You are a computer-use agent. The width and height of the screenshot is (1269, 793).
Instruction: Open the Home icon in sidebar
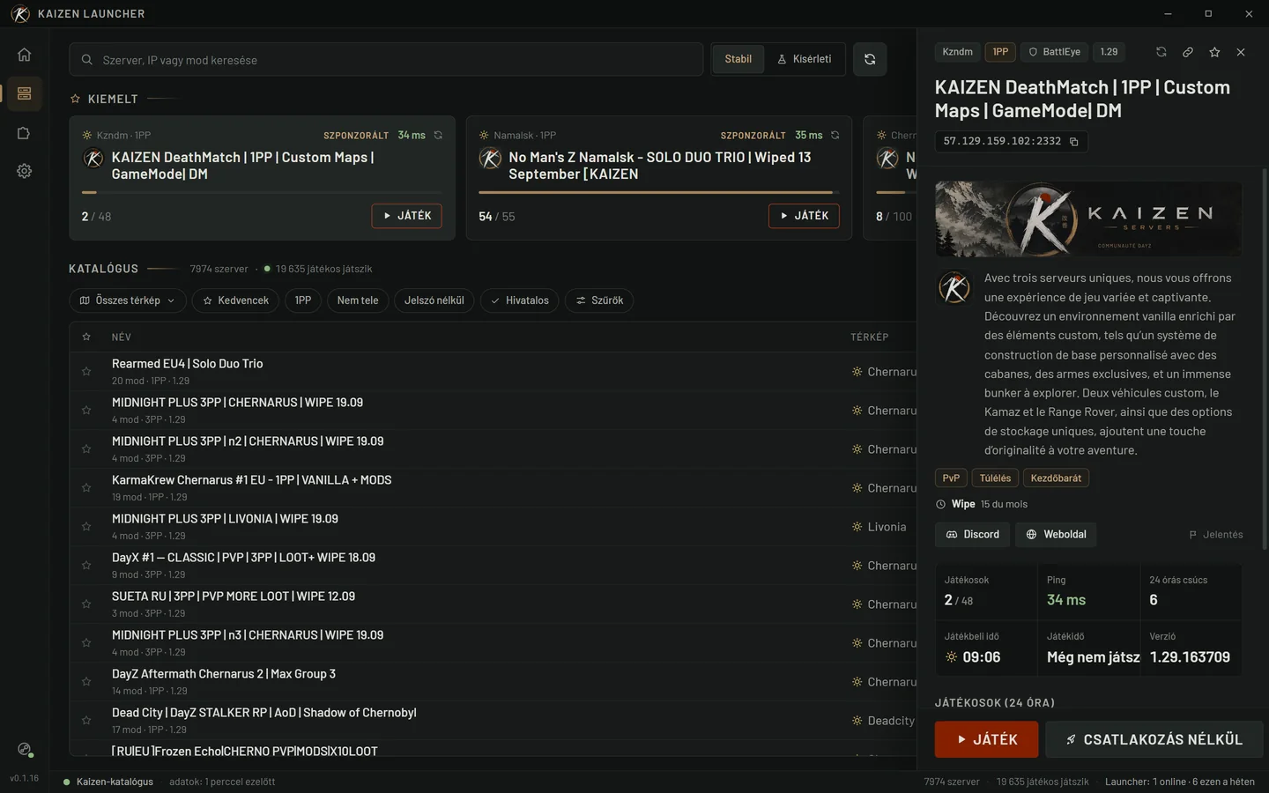tap(24, 55)
